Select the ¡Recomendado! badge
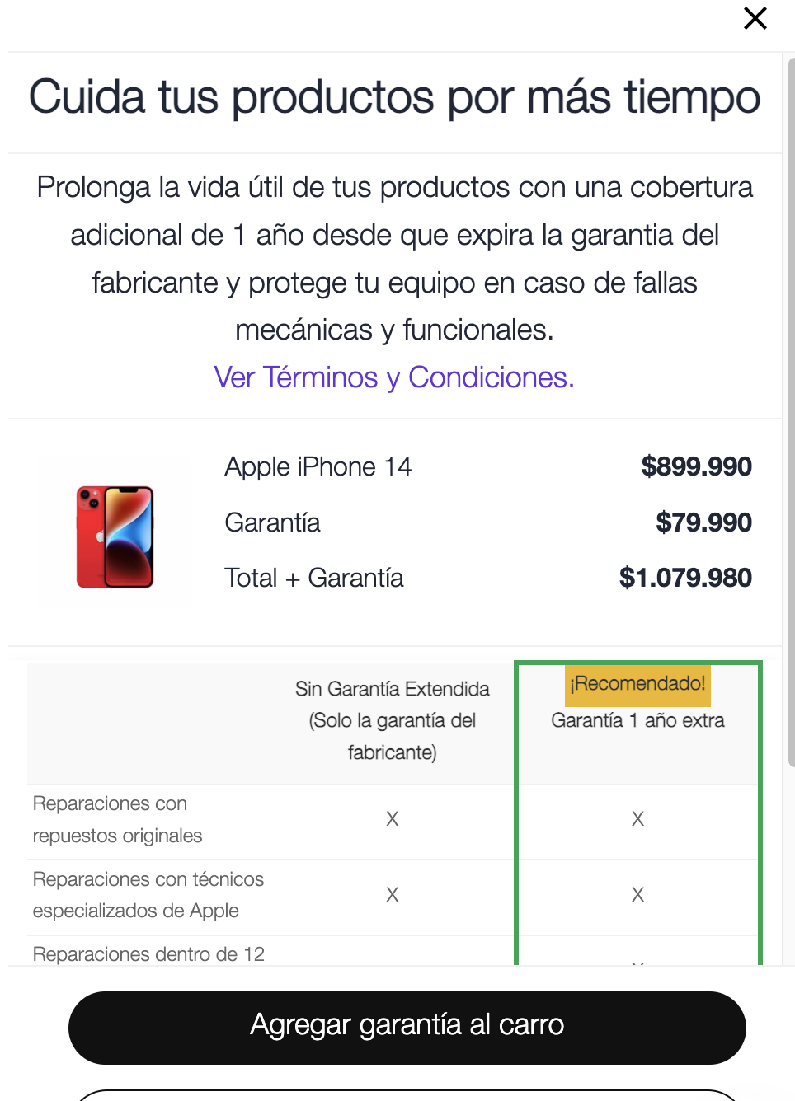Screen dimensions: 795x1101 pyautogui.click(x=637, y=684)
